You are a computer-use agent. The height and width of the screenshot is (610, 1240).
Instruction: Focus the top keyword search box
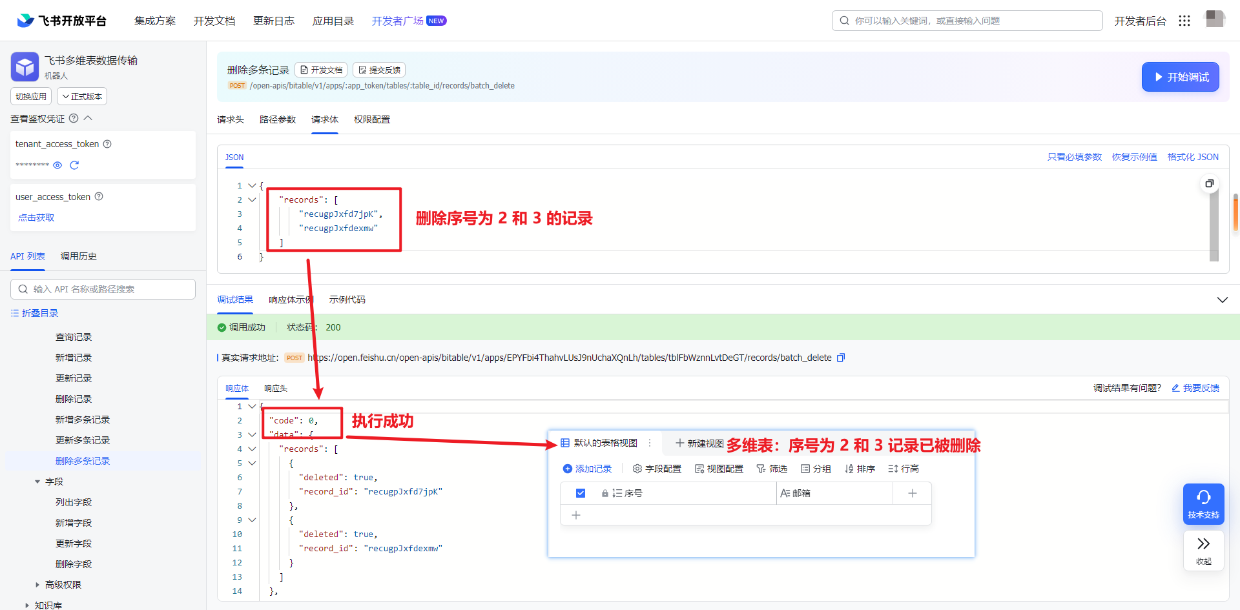coord(967,21)
